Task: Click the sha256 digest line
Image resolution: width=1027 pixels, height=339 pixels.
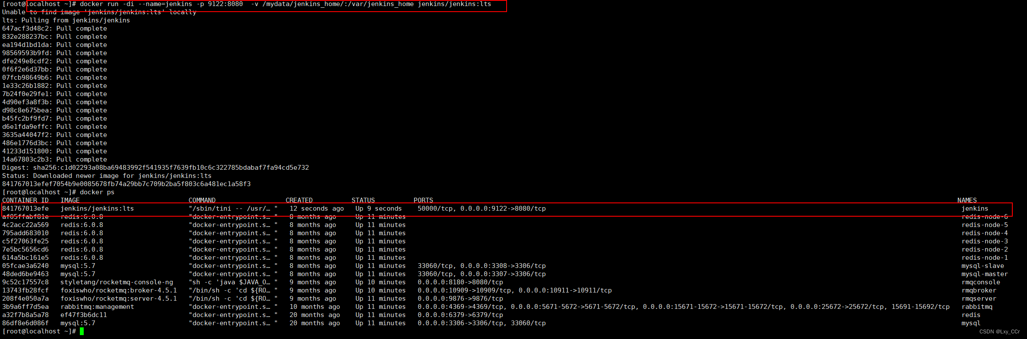Action: click(x=155, y=168)
